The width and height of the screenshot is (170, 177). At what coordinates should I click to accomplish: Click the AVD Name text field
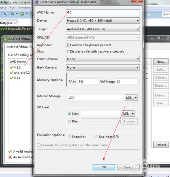point(103,12)
